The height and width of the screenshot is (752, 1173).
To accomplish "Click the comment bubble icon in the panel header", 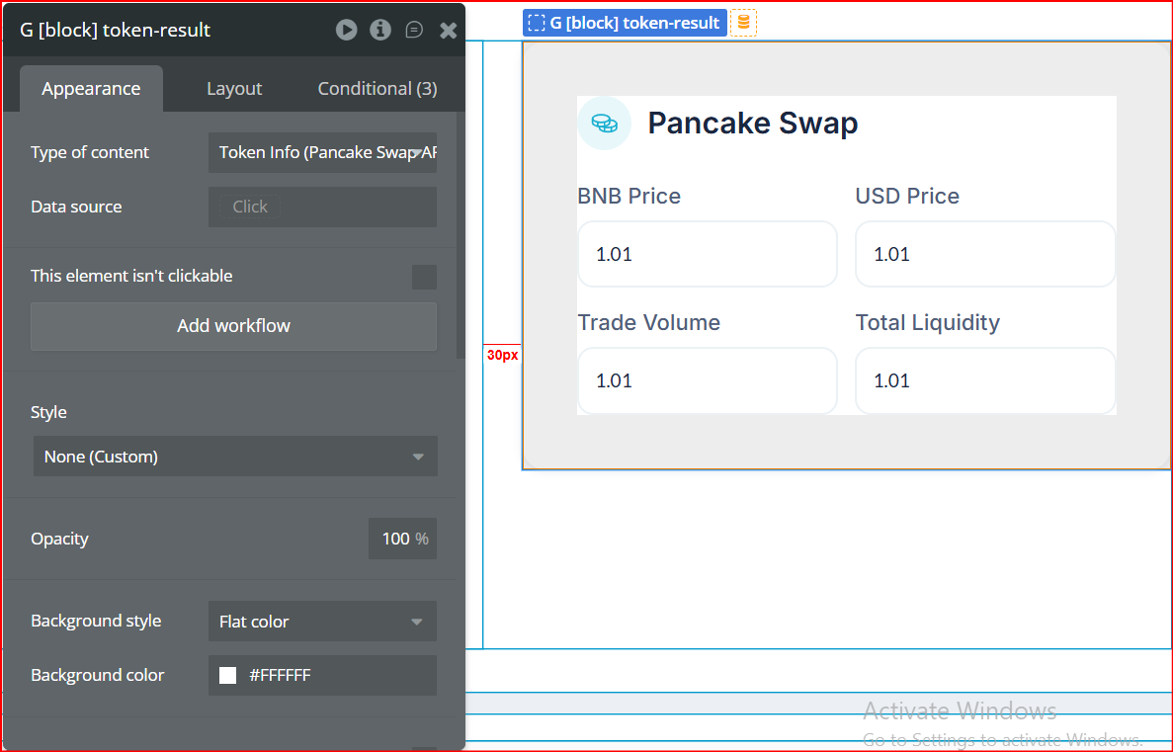I will pyautogui.click(x=414, y=30).
